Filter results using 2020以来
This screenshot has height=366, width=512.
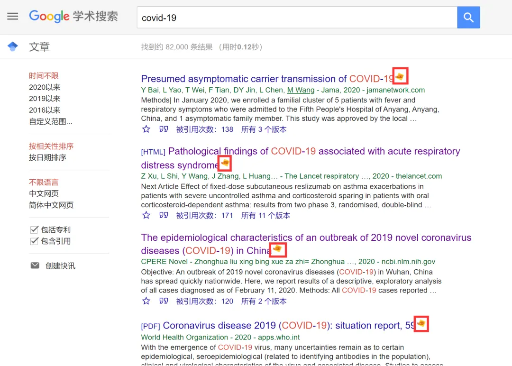45,87
